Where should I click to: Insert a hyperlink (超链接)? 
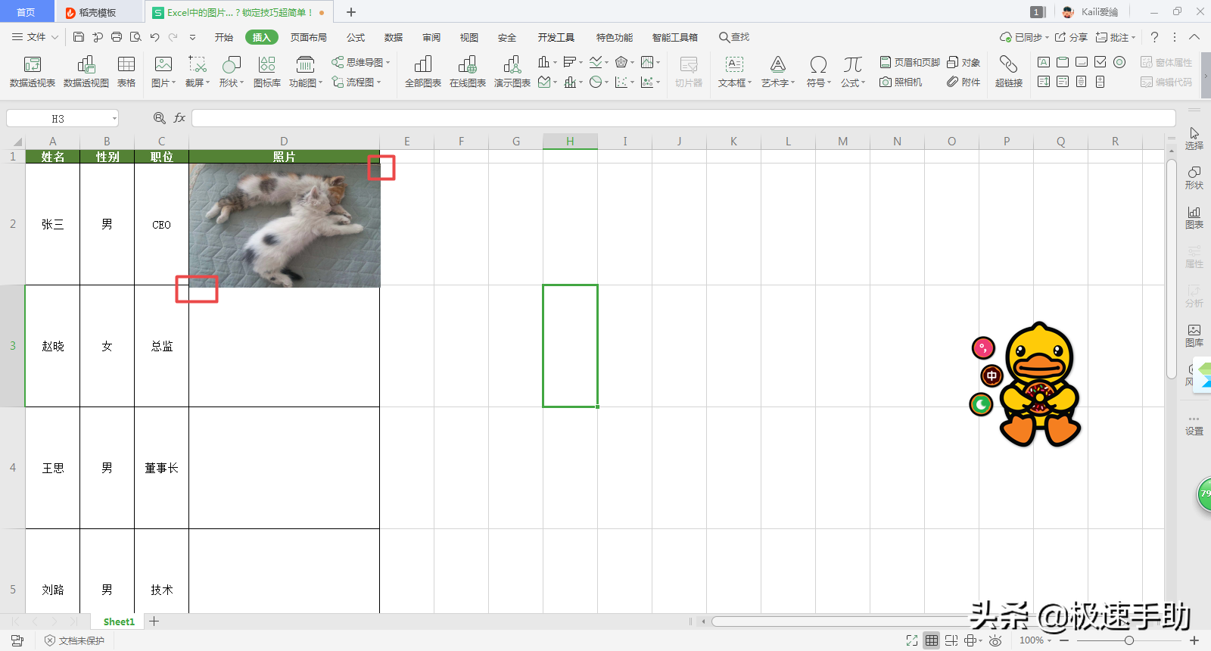(1008, 72)
